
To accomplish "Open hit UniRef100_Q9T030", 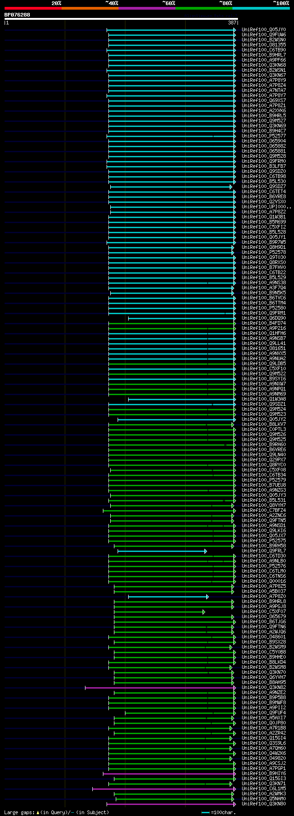I will [264, 258].
